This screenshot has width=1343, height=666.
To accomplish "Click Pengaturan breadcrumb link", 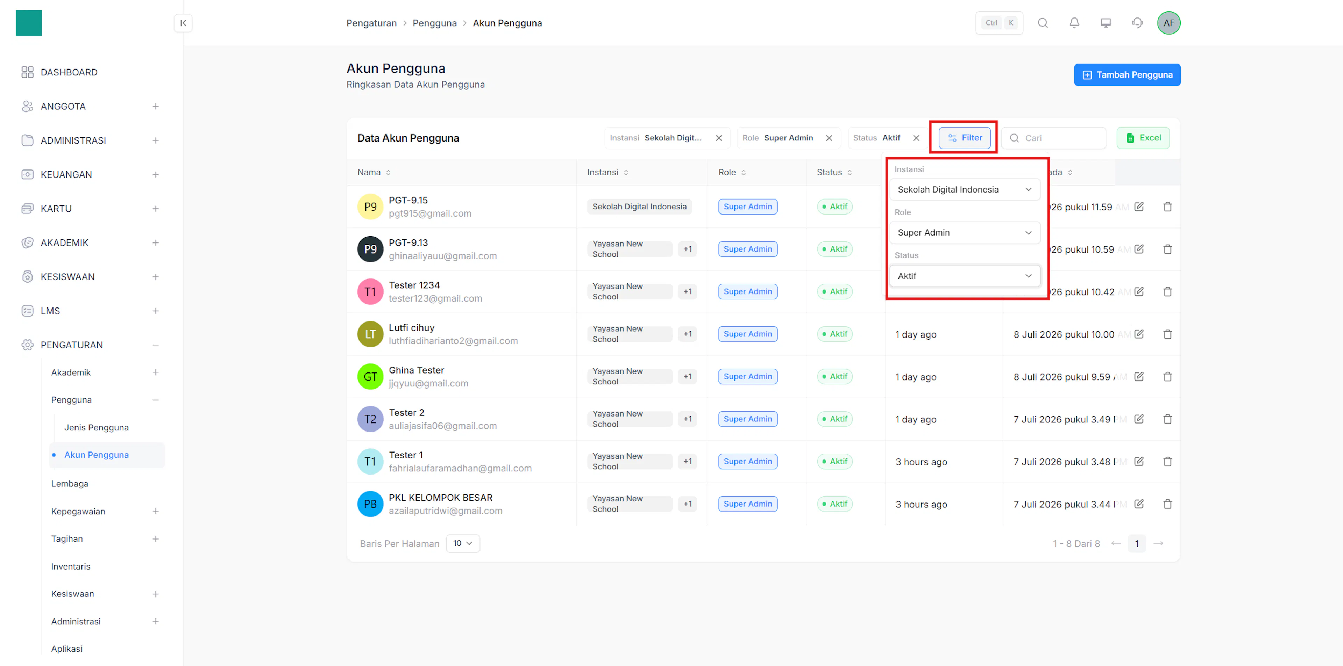I will (x=371, y=23).
